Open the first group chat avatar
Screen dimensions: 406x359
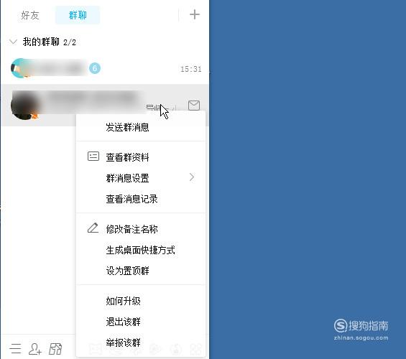[x=21, y=68]
